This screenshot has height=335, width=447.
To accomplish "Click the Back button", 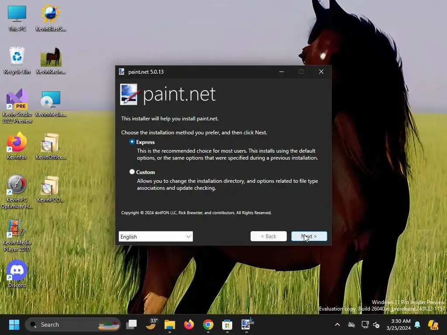I will (x=268, y=236).
